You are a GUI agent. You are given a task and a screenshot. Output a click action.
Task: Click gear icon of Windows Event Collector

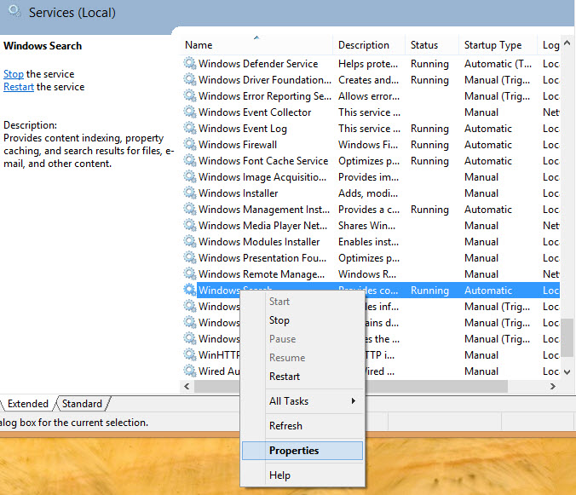[x=190, y=112]
